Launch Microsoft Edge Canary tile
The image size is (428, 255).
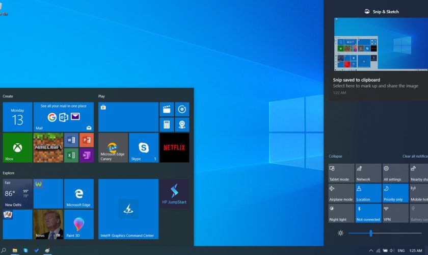click(x=113, y=148)
